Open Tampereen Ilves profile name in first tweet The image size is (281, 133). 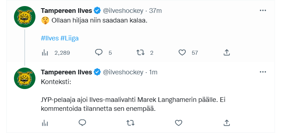coord(66,11)
